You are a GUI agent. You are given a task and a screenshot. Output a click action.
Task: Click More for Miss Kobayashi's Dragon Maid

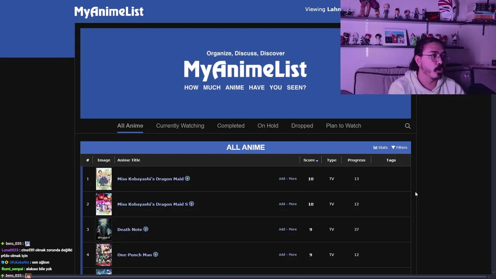[293, 179]
